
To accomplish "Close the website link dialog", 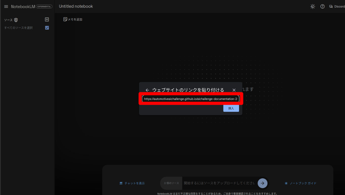I will point(234,90).
